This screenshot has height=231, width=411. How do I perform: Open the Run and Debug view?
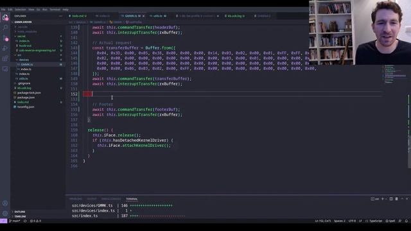pos(5,49)
